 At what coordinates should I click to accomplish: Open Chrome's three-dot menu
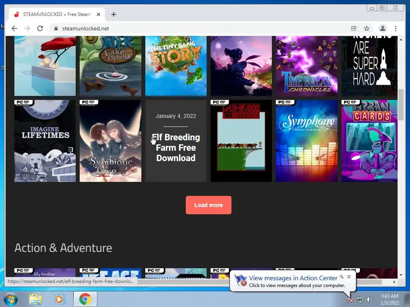(x=396, y=28)
